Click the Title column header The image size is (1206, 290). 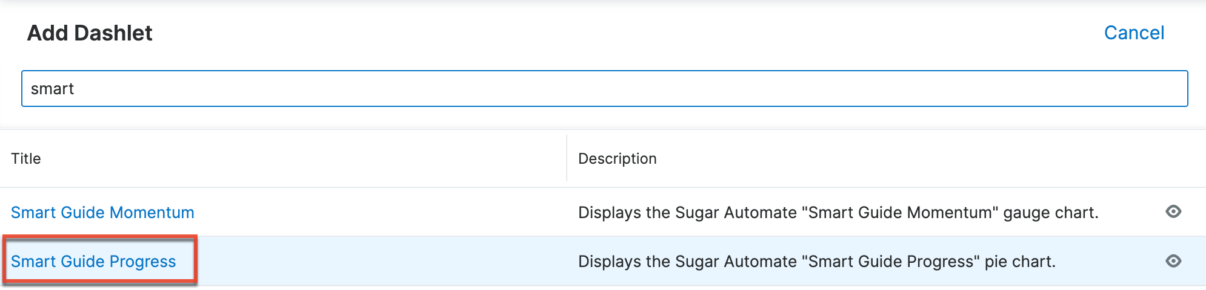[26, 158]
